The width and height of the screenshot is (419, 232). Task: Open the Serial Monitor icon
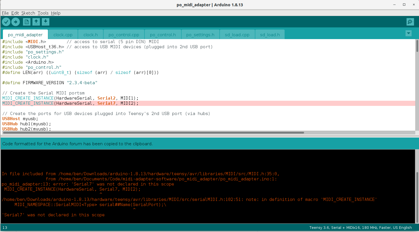click(410, 22)
